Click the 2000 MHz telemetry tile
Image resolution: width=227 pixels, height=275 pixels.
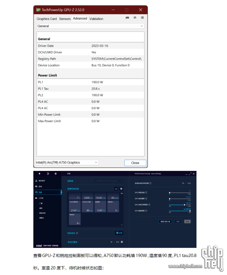pos(87,196)
